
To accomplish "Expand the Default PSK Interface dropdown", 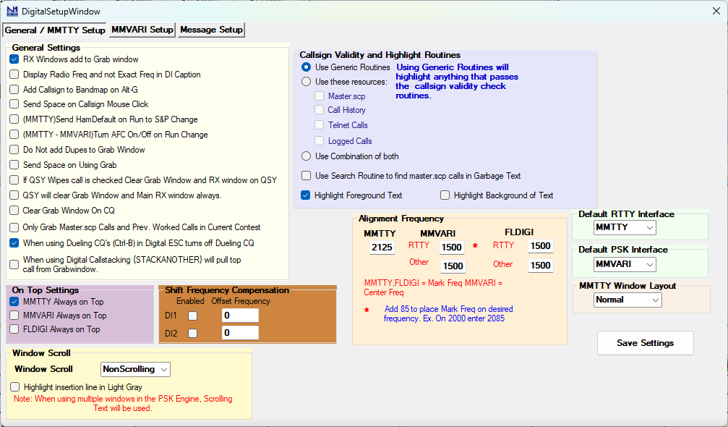I will point(625,264).
